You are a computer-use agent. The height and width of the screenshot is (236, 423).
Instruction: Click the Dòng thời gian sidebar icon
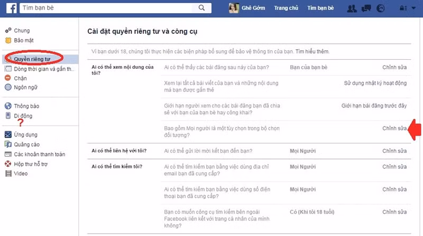[8, 69]
